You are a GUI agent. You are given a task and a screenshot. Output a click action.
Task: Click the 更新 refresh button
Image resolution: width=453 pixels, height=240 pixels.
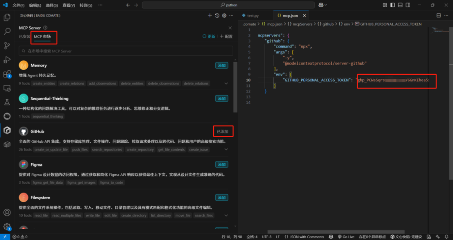pos(209,37)
